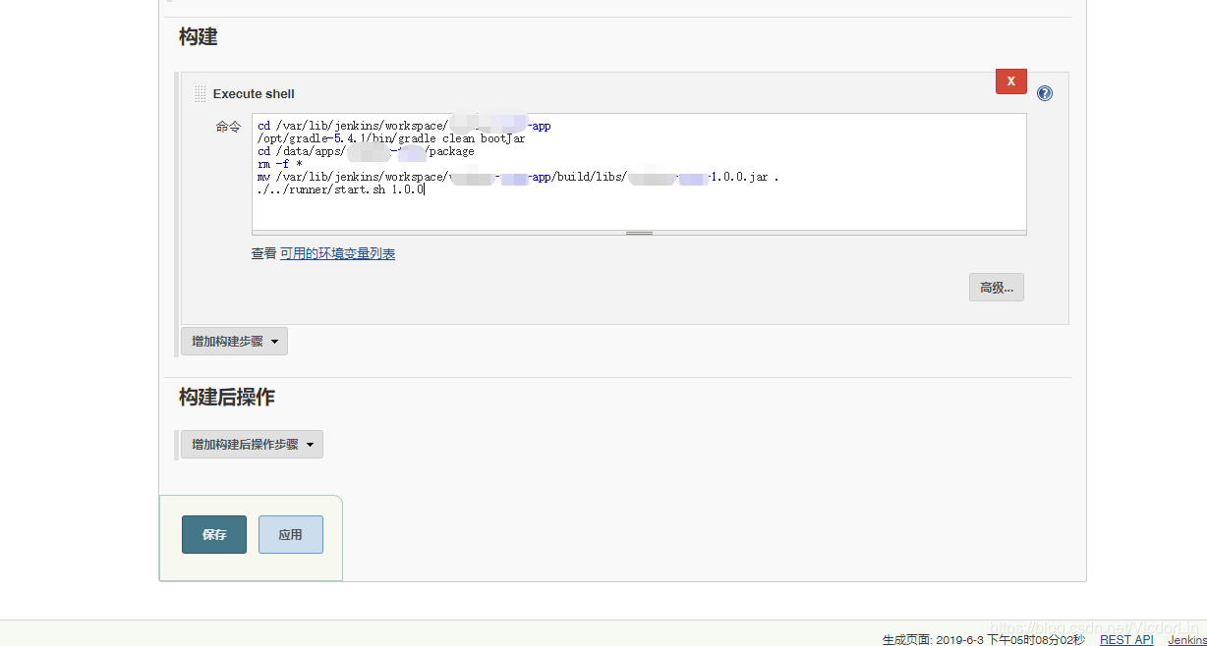Expand the 增加构建步骤 dropdown
This screenshot has width=1207, height=646.
(234, 342)
